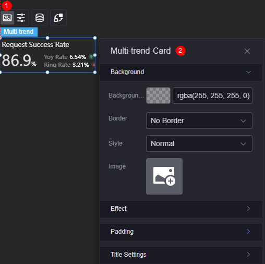Collapse the Background section
Image resolution: width=265 pixels, height=264 pixels.
click(x=181, y=72)
